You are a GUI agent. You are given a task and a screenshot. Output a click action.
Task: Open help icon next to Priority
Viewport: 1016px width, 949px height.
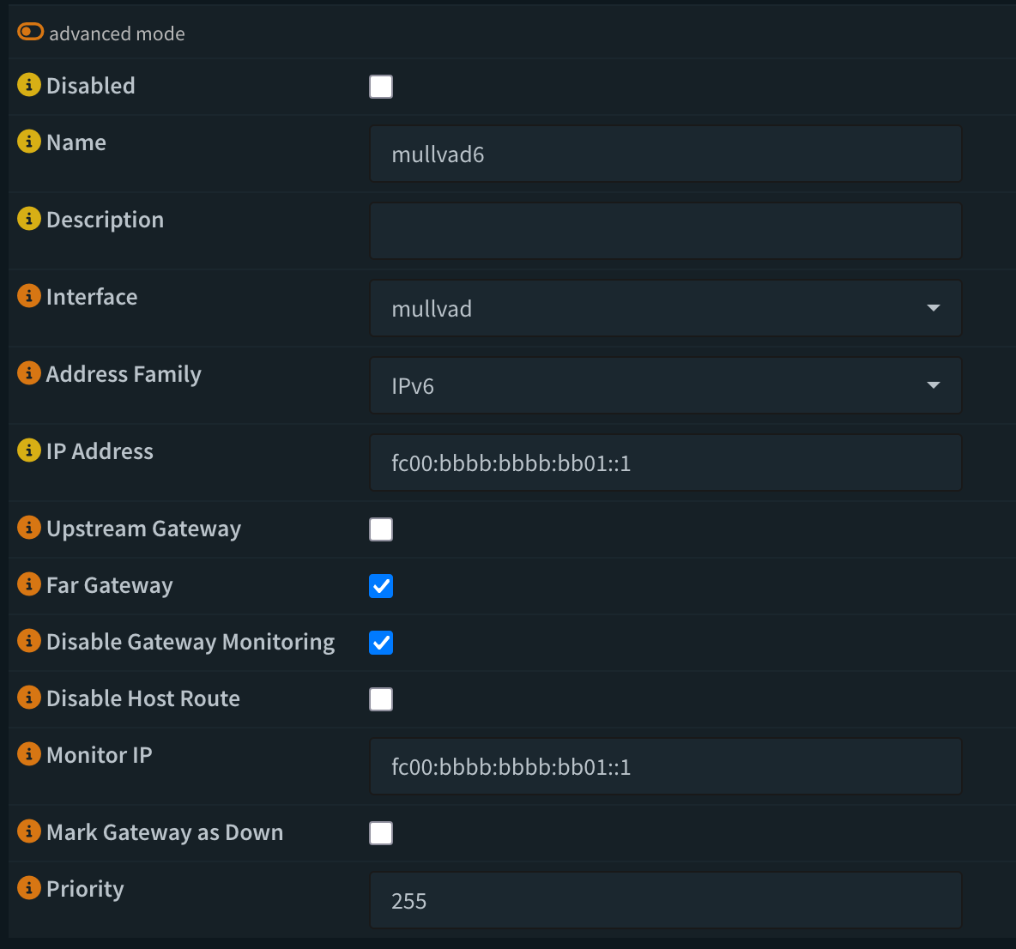[29, 888]
